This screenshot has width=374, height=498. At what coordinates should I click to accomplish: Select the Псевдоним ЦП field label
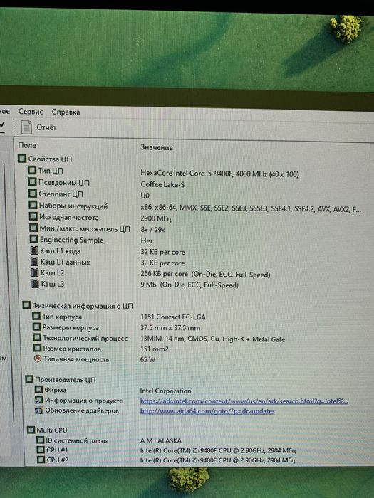click(64, 183)
